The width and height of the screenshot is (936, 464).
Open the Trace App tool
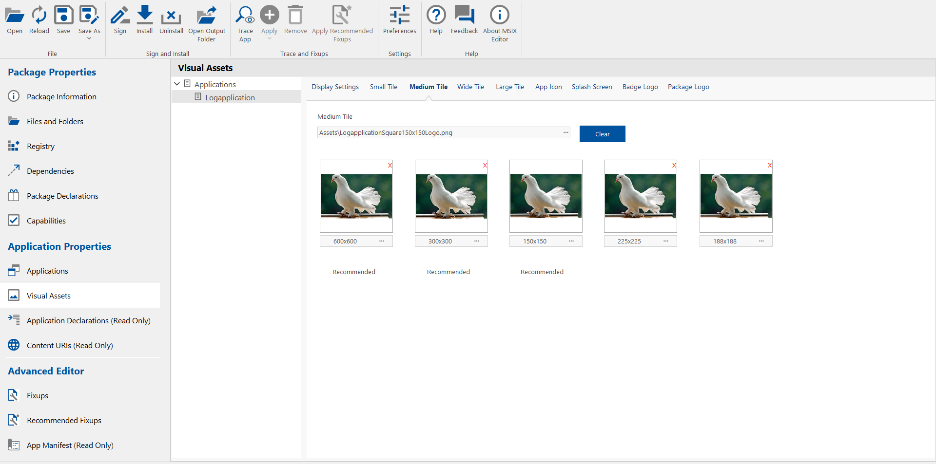pyautogui.click(x=245, y=16)
